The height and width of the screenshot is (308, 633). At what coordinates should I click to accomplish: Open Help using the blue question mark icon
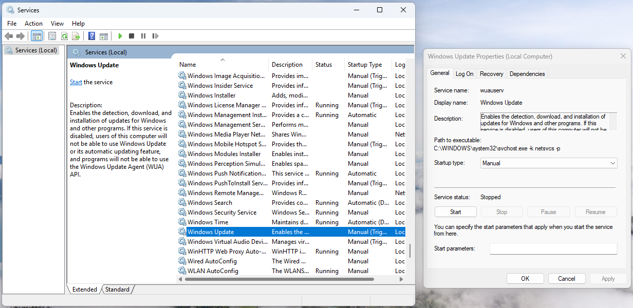91,36
